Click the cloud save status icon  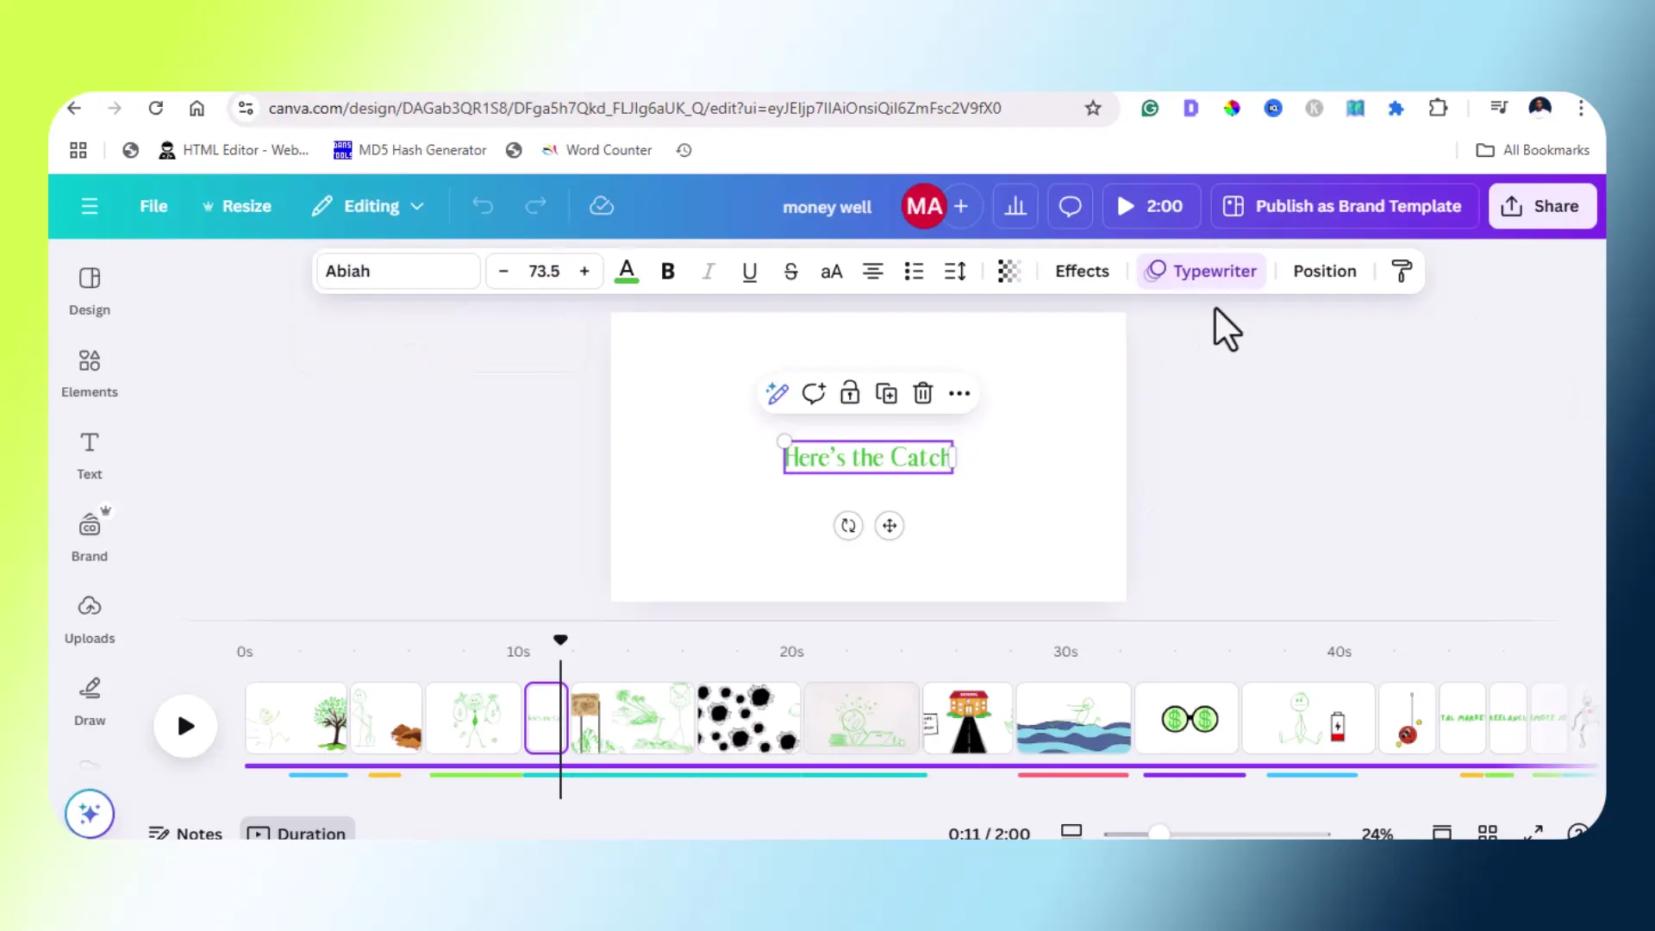[x=602, y=206]
